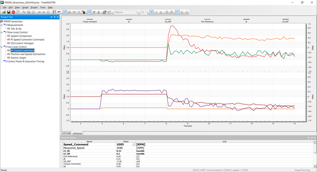This screenshot has height=172, width=317.
Task: Open the Edit menu
Action: click(x=10, y=8)
